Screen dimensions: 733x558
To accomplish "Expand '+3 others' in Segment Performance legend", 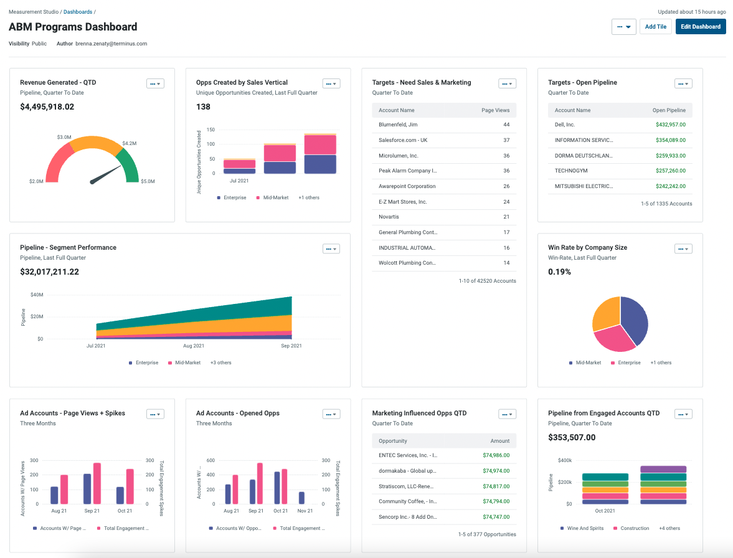I will tap(220, 362).
